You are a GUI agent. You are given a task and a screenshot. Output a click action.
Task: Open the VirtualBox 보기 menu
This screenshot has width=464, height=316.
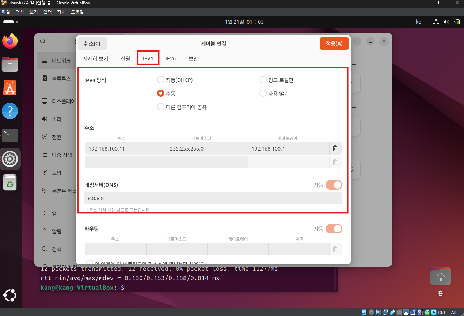(x=34, y=12)
